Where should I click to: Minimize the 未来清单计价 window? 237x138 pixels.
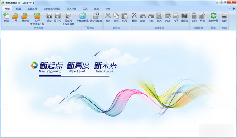[x=218, y=2]
